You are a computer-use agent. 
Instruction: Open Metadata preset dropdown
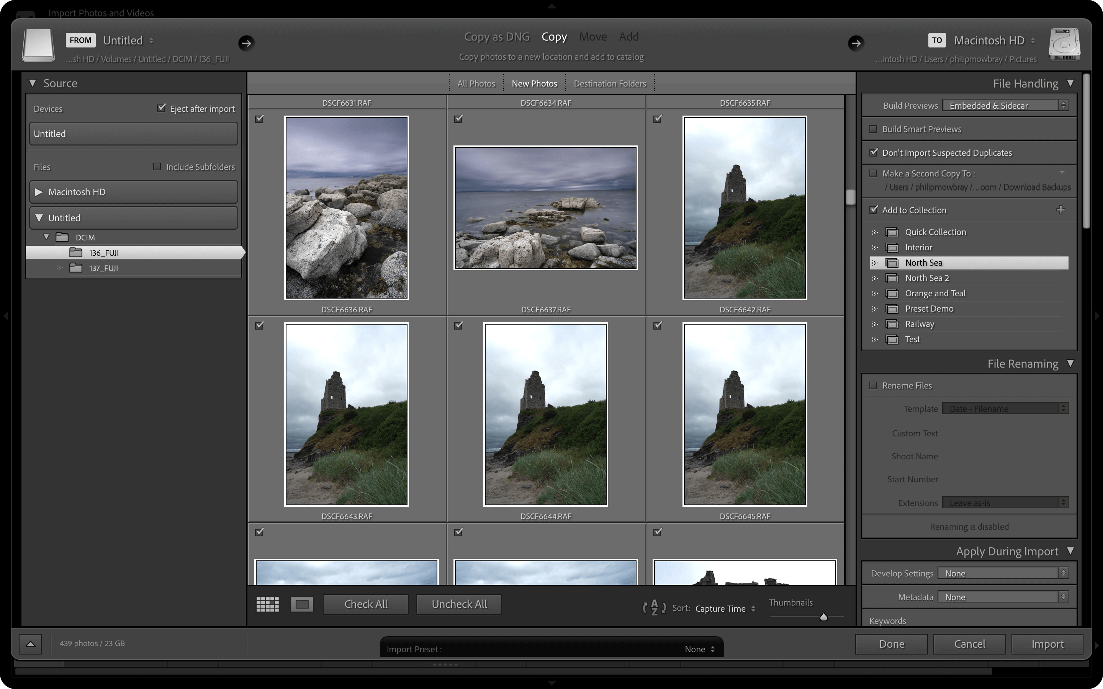tap(1003, 596)
